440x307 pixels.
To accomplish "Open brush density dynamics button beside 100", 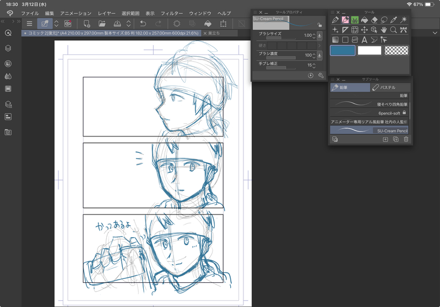I will (319, 56).
